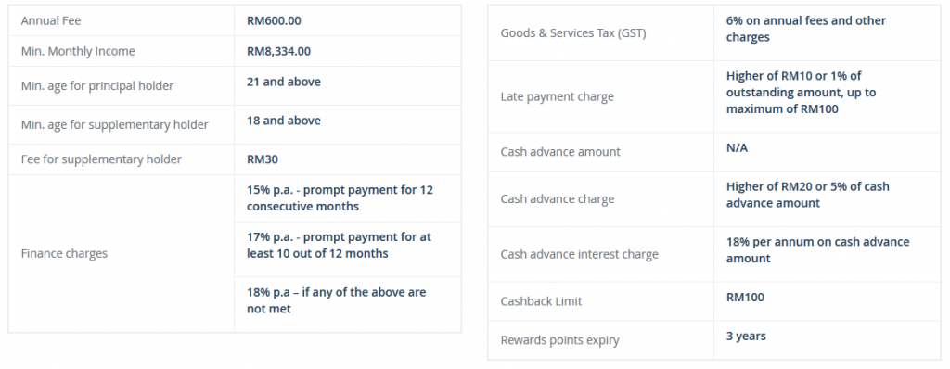The height and width of the screenshot is (369, 950).
Task: Select the N/A cash advance amount value
Action: pos(737,147)
